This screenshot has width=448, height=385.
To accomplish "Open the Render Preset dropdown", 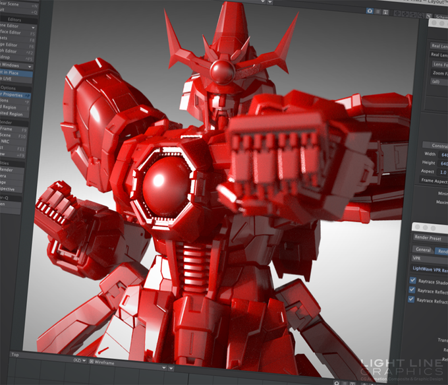I will [x=431, y=237].
